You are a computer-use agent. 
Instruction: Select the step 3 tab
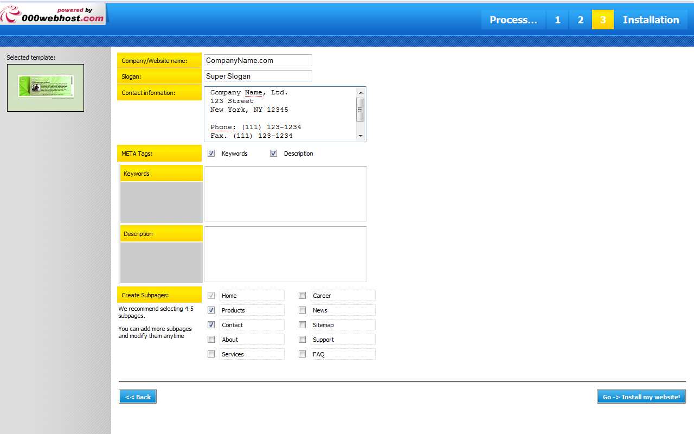[603, 20]
